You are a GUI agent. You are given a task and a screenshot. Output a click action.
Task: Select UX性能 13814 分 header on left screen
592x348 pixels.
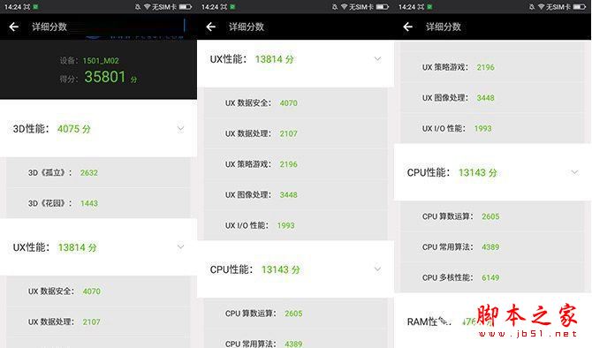coord(99,247)
